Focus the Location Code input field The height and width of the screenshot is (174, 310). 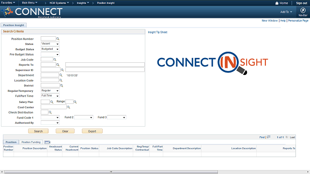[50, 80]
